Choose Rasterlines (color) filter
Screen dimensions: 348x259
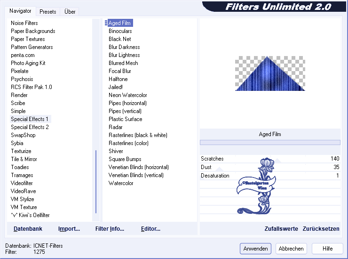[x=128, y=143]
